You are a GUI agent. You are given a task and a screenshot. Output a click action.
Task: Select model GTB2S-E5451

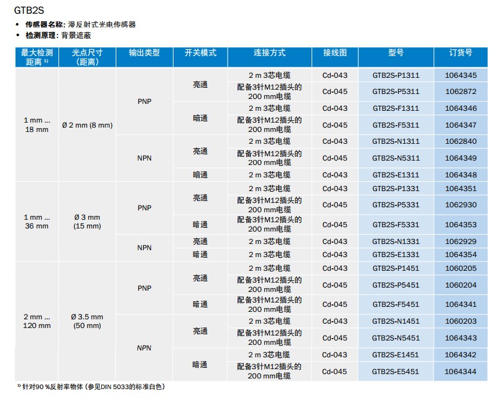(x=396, y=372)
